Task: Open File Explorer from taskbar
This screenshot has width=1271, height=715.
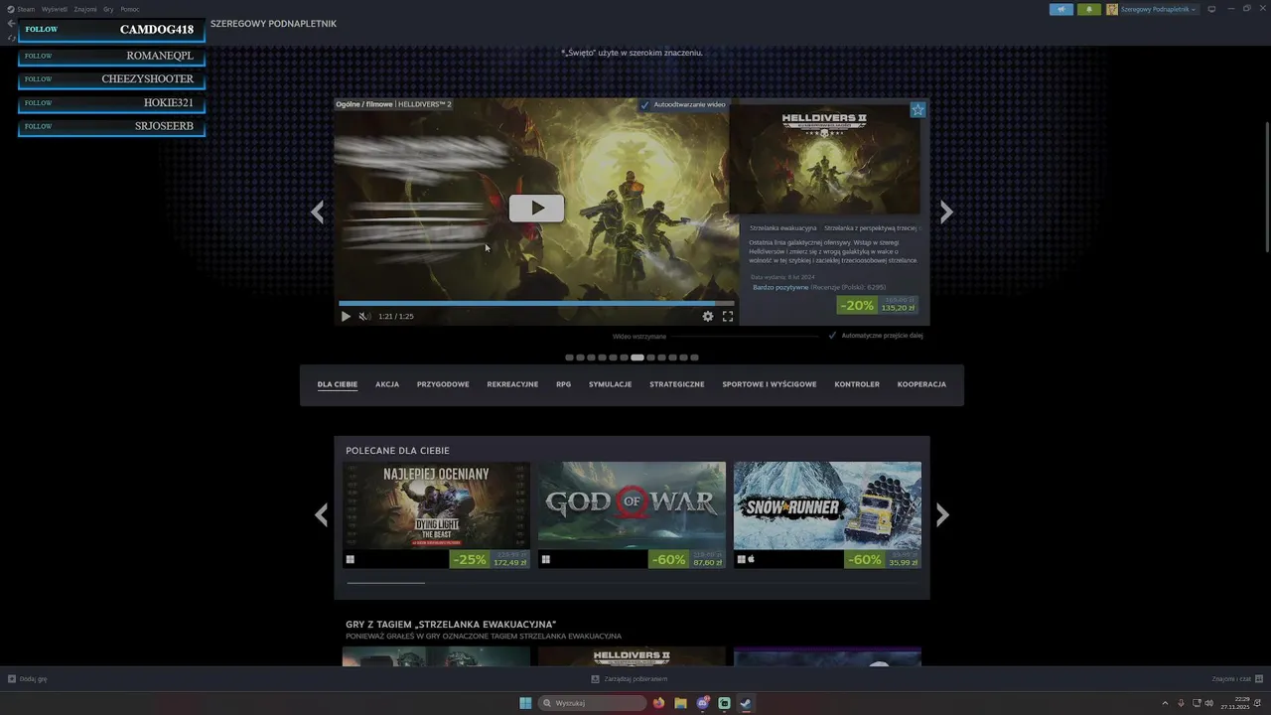Action: pos(680,703)
